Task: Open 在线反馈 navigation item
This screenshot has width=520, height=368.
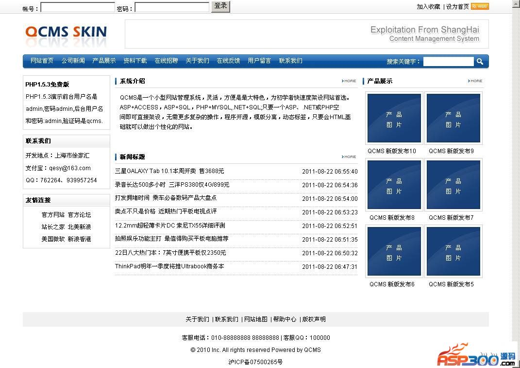Action: click(x=228, y=60)
